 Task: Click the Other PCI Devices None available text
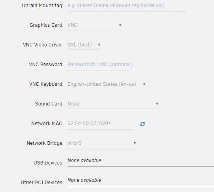(x=84, y=180)
